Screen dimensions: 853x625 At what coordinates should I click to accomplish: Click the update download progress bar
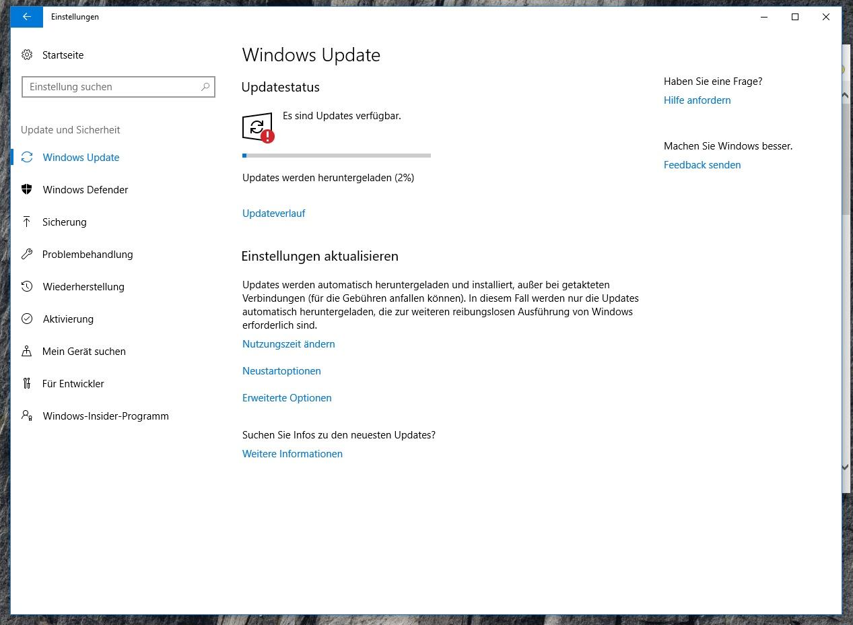point(337,156)
